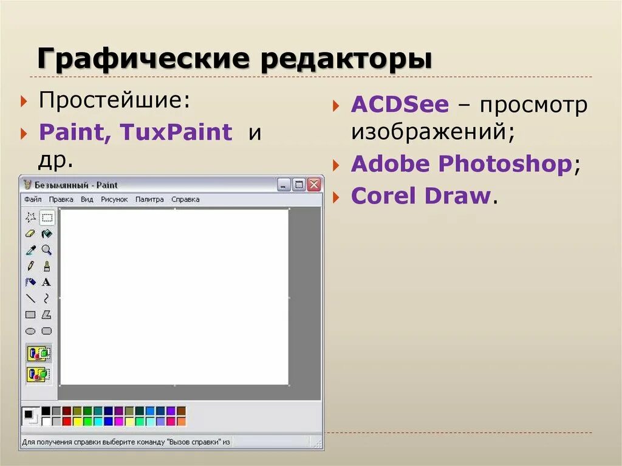Choose the dark red palette swatch
622x466 pixels.
pyautogui.click(x=67, y=411)
